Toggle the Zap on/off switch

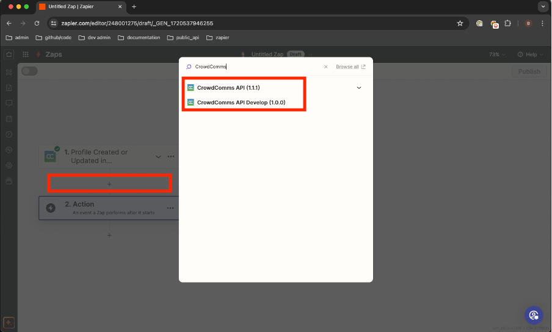(29, 71)
